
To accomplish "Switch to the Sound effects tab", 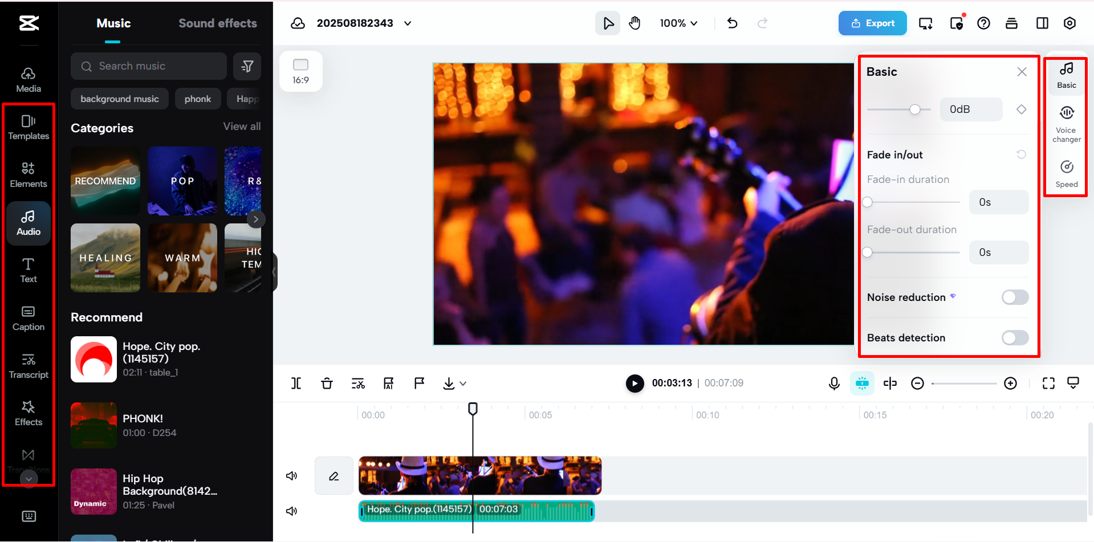I will coord(218,23).
